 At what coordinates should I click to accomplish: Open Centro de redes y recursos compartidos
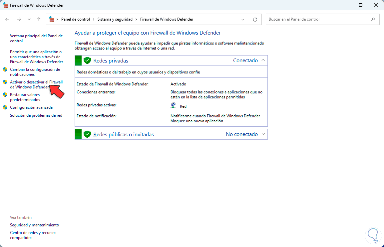click(33, 235)
